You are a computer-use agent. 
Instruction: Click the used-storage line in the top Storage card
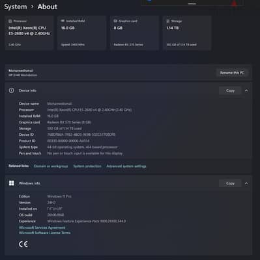(x=181, y=45)
